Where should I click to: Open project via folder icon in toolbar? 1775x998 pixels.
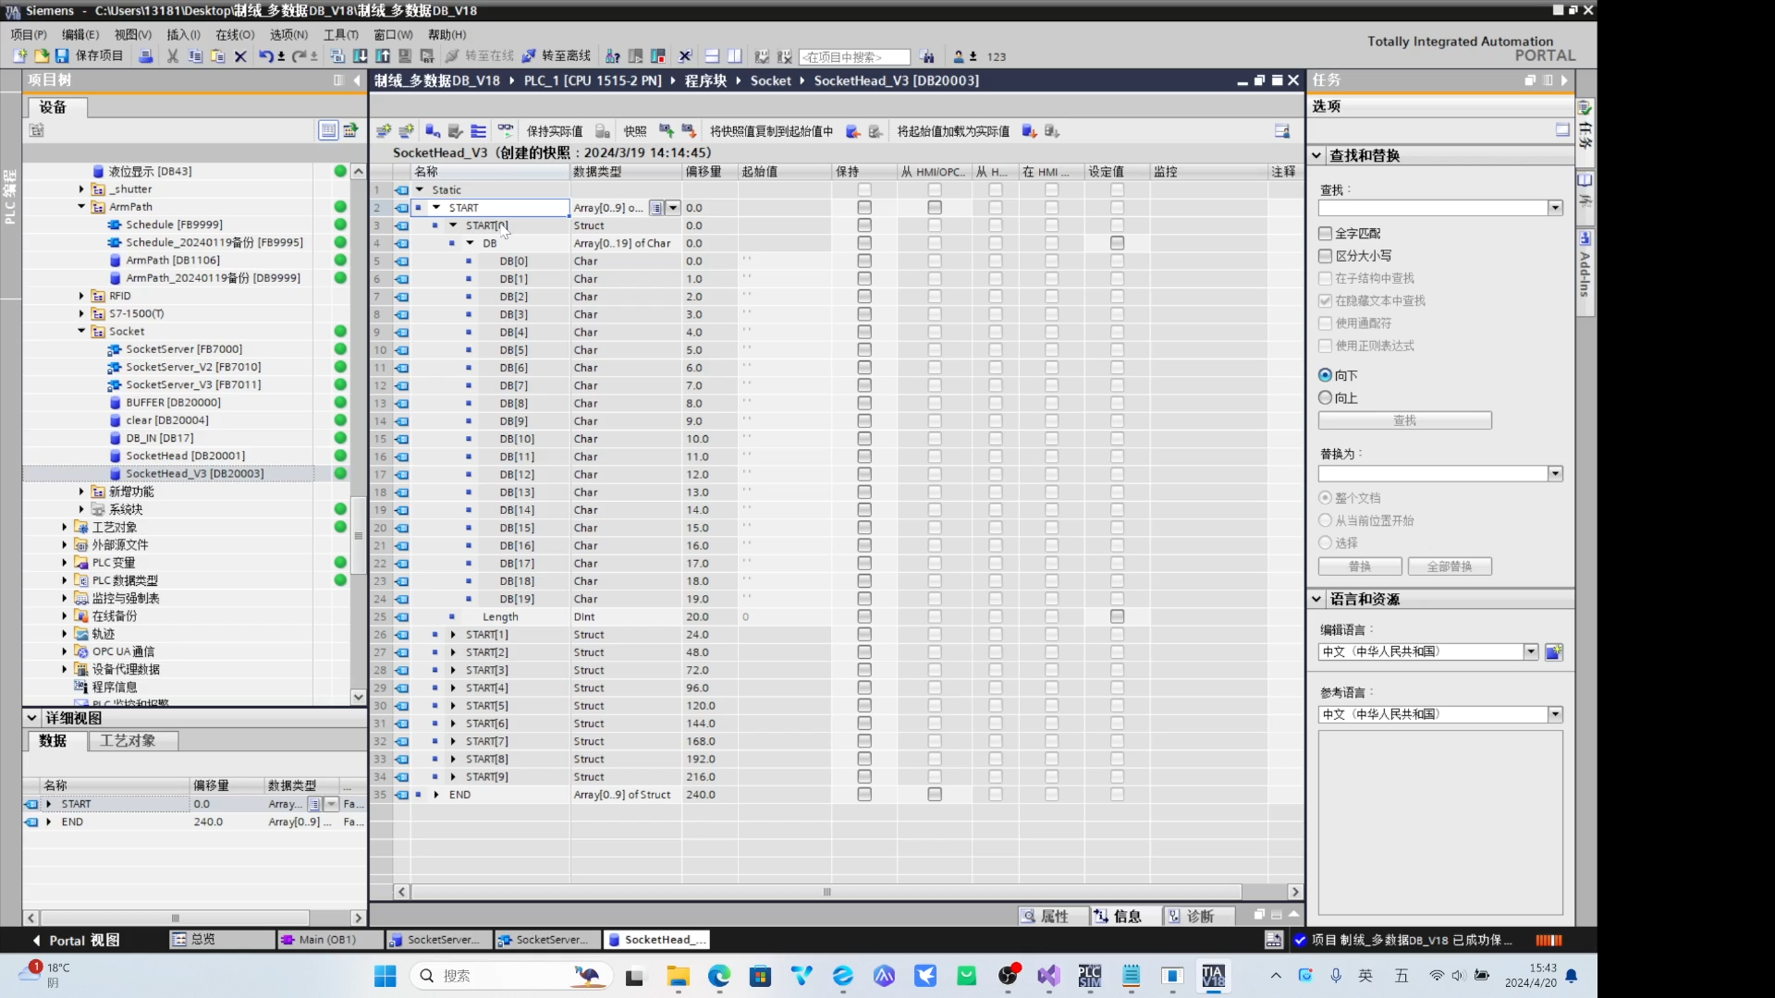pos(41,56)
